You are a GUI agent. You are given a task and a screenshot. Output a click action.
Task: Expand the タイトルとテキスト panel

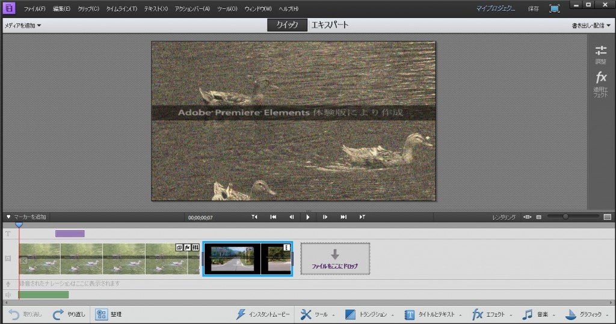pyautogui.click(x=433, y=314)
